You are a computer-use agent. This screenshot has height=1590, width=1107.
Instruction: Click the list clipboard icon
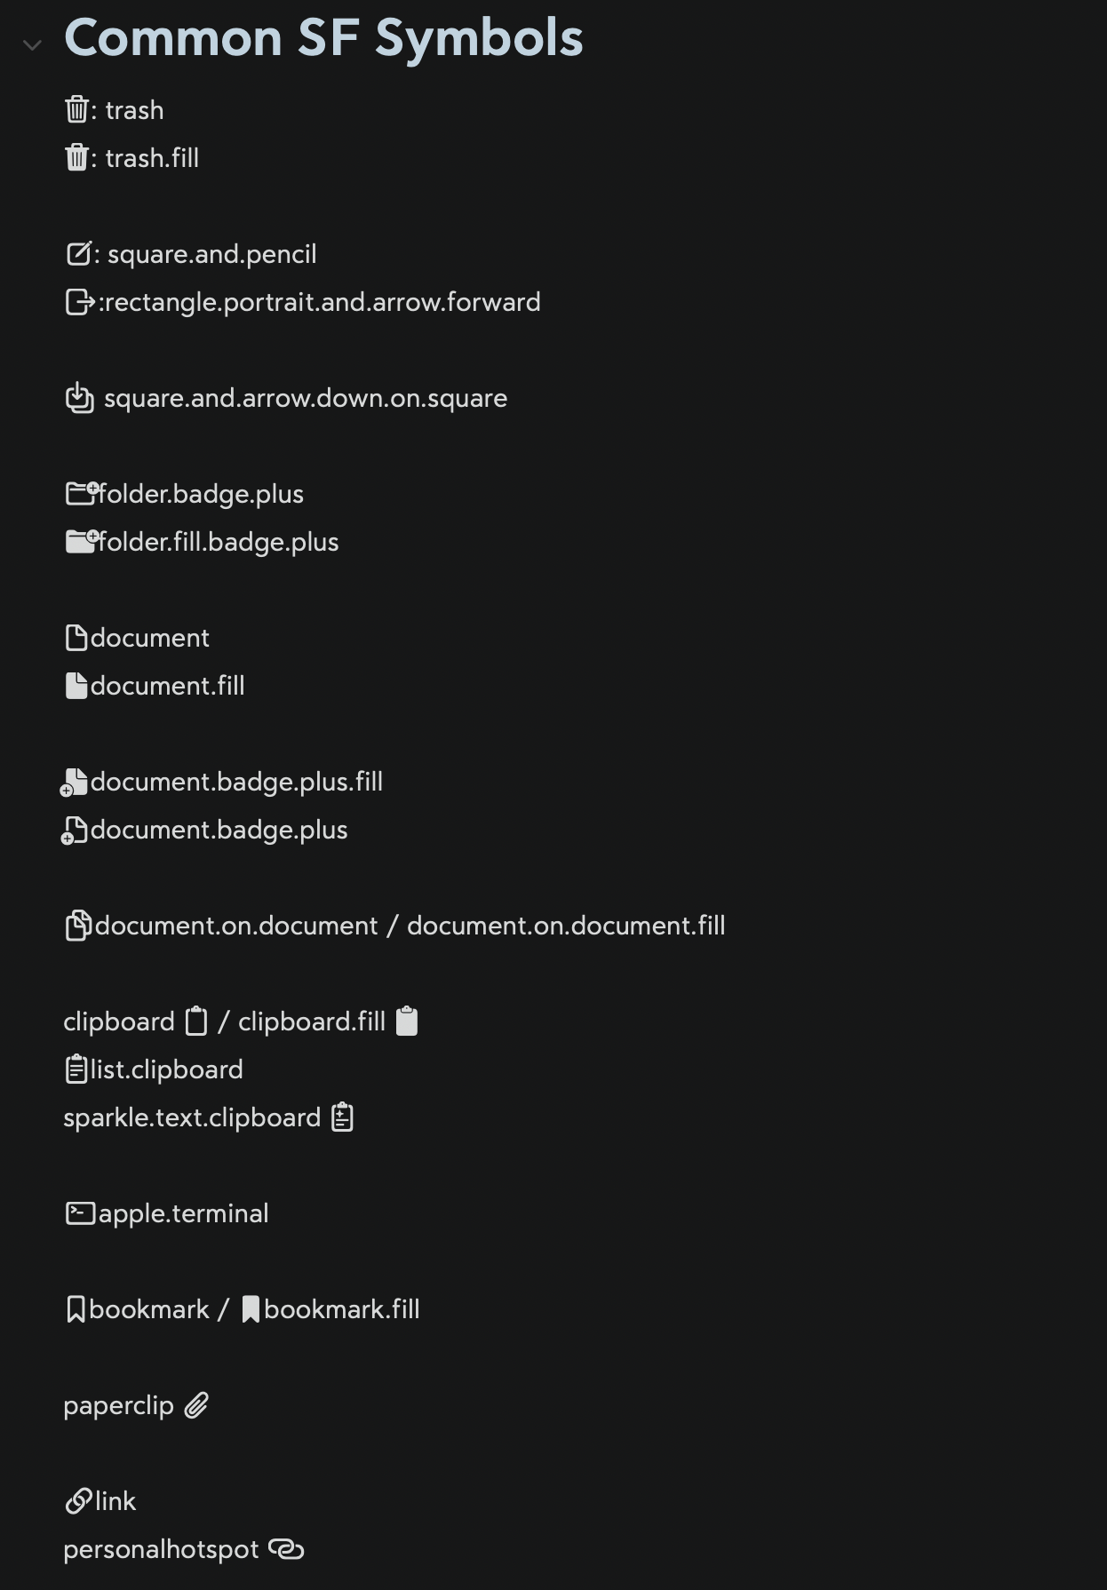[76, 1069]
